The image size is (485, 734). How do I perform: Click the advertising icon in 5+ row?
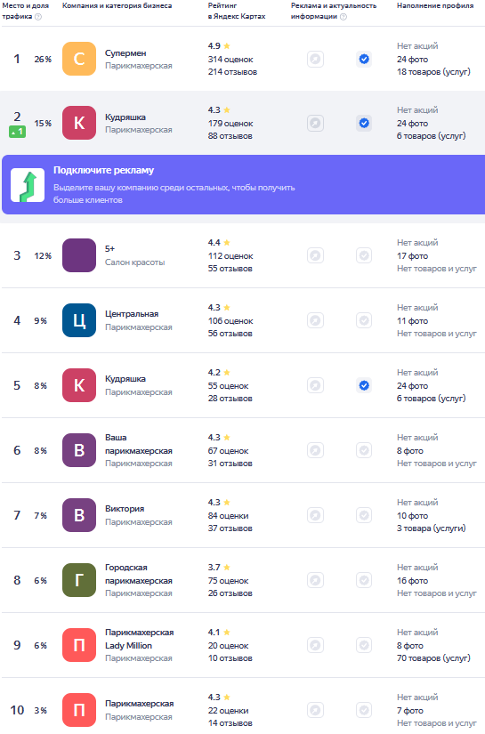pyautogui.click(x=316, y=255)
